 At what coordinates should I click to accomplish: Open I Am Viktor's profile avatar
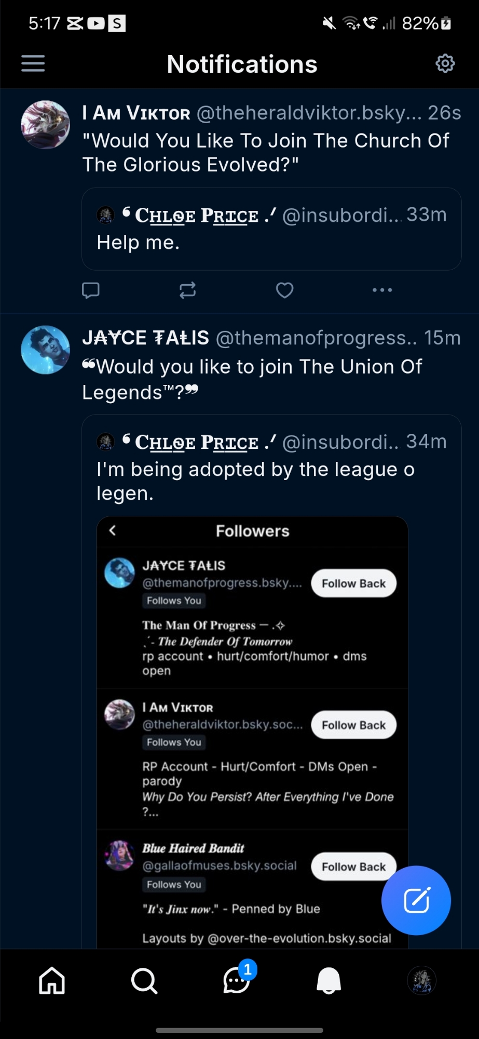(x=45, y=125)
